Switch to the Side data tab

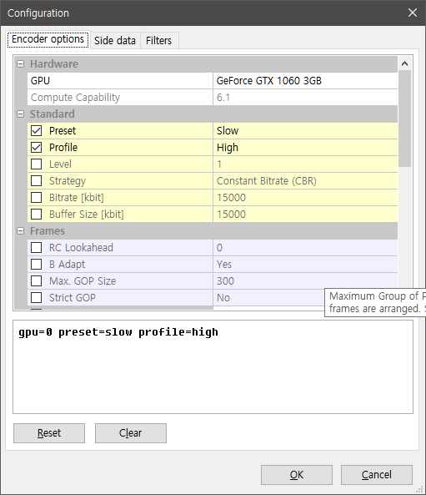coord(115,41)
